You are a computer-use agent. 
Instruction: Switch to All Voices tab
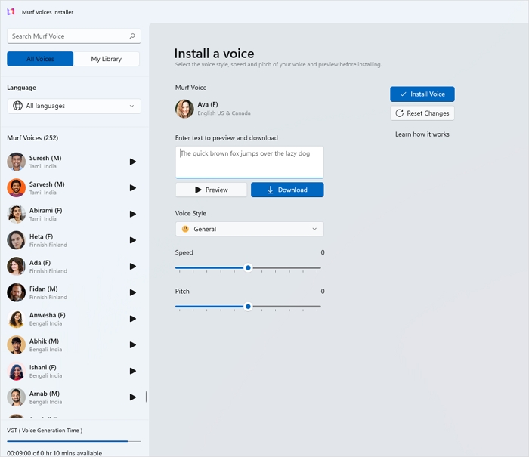click(x=40, y=59)
